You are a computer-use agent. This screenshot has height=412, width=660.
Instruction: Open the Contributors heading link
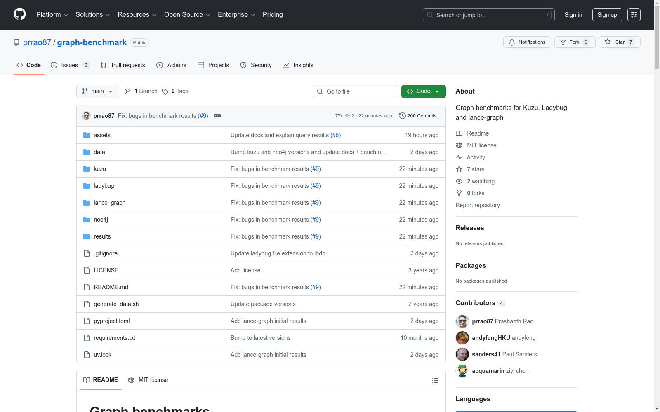tap(481, 303)
